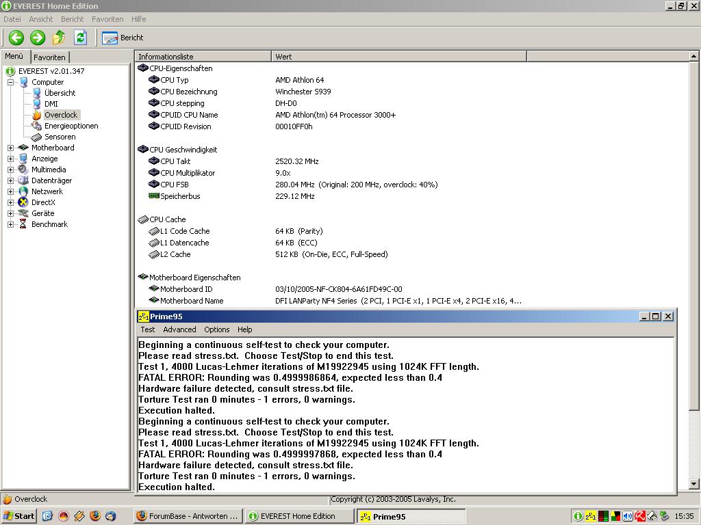The image size is (701, 525).
Task: Expand the Netzwerk tree node
Action: click(x=10, y=191)
